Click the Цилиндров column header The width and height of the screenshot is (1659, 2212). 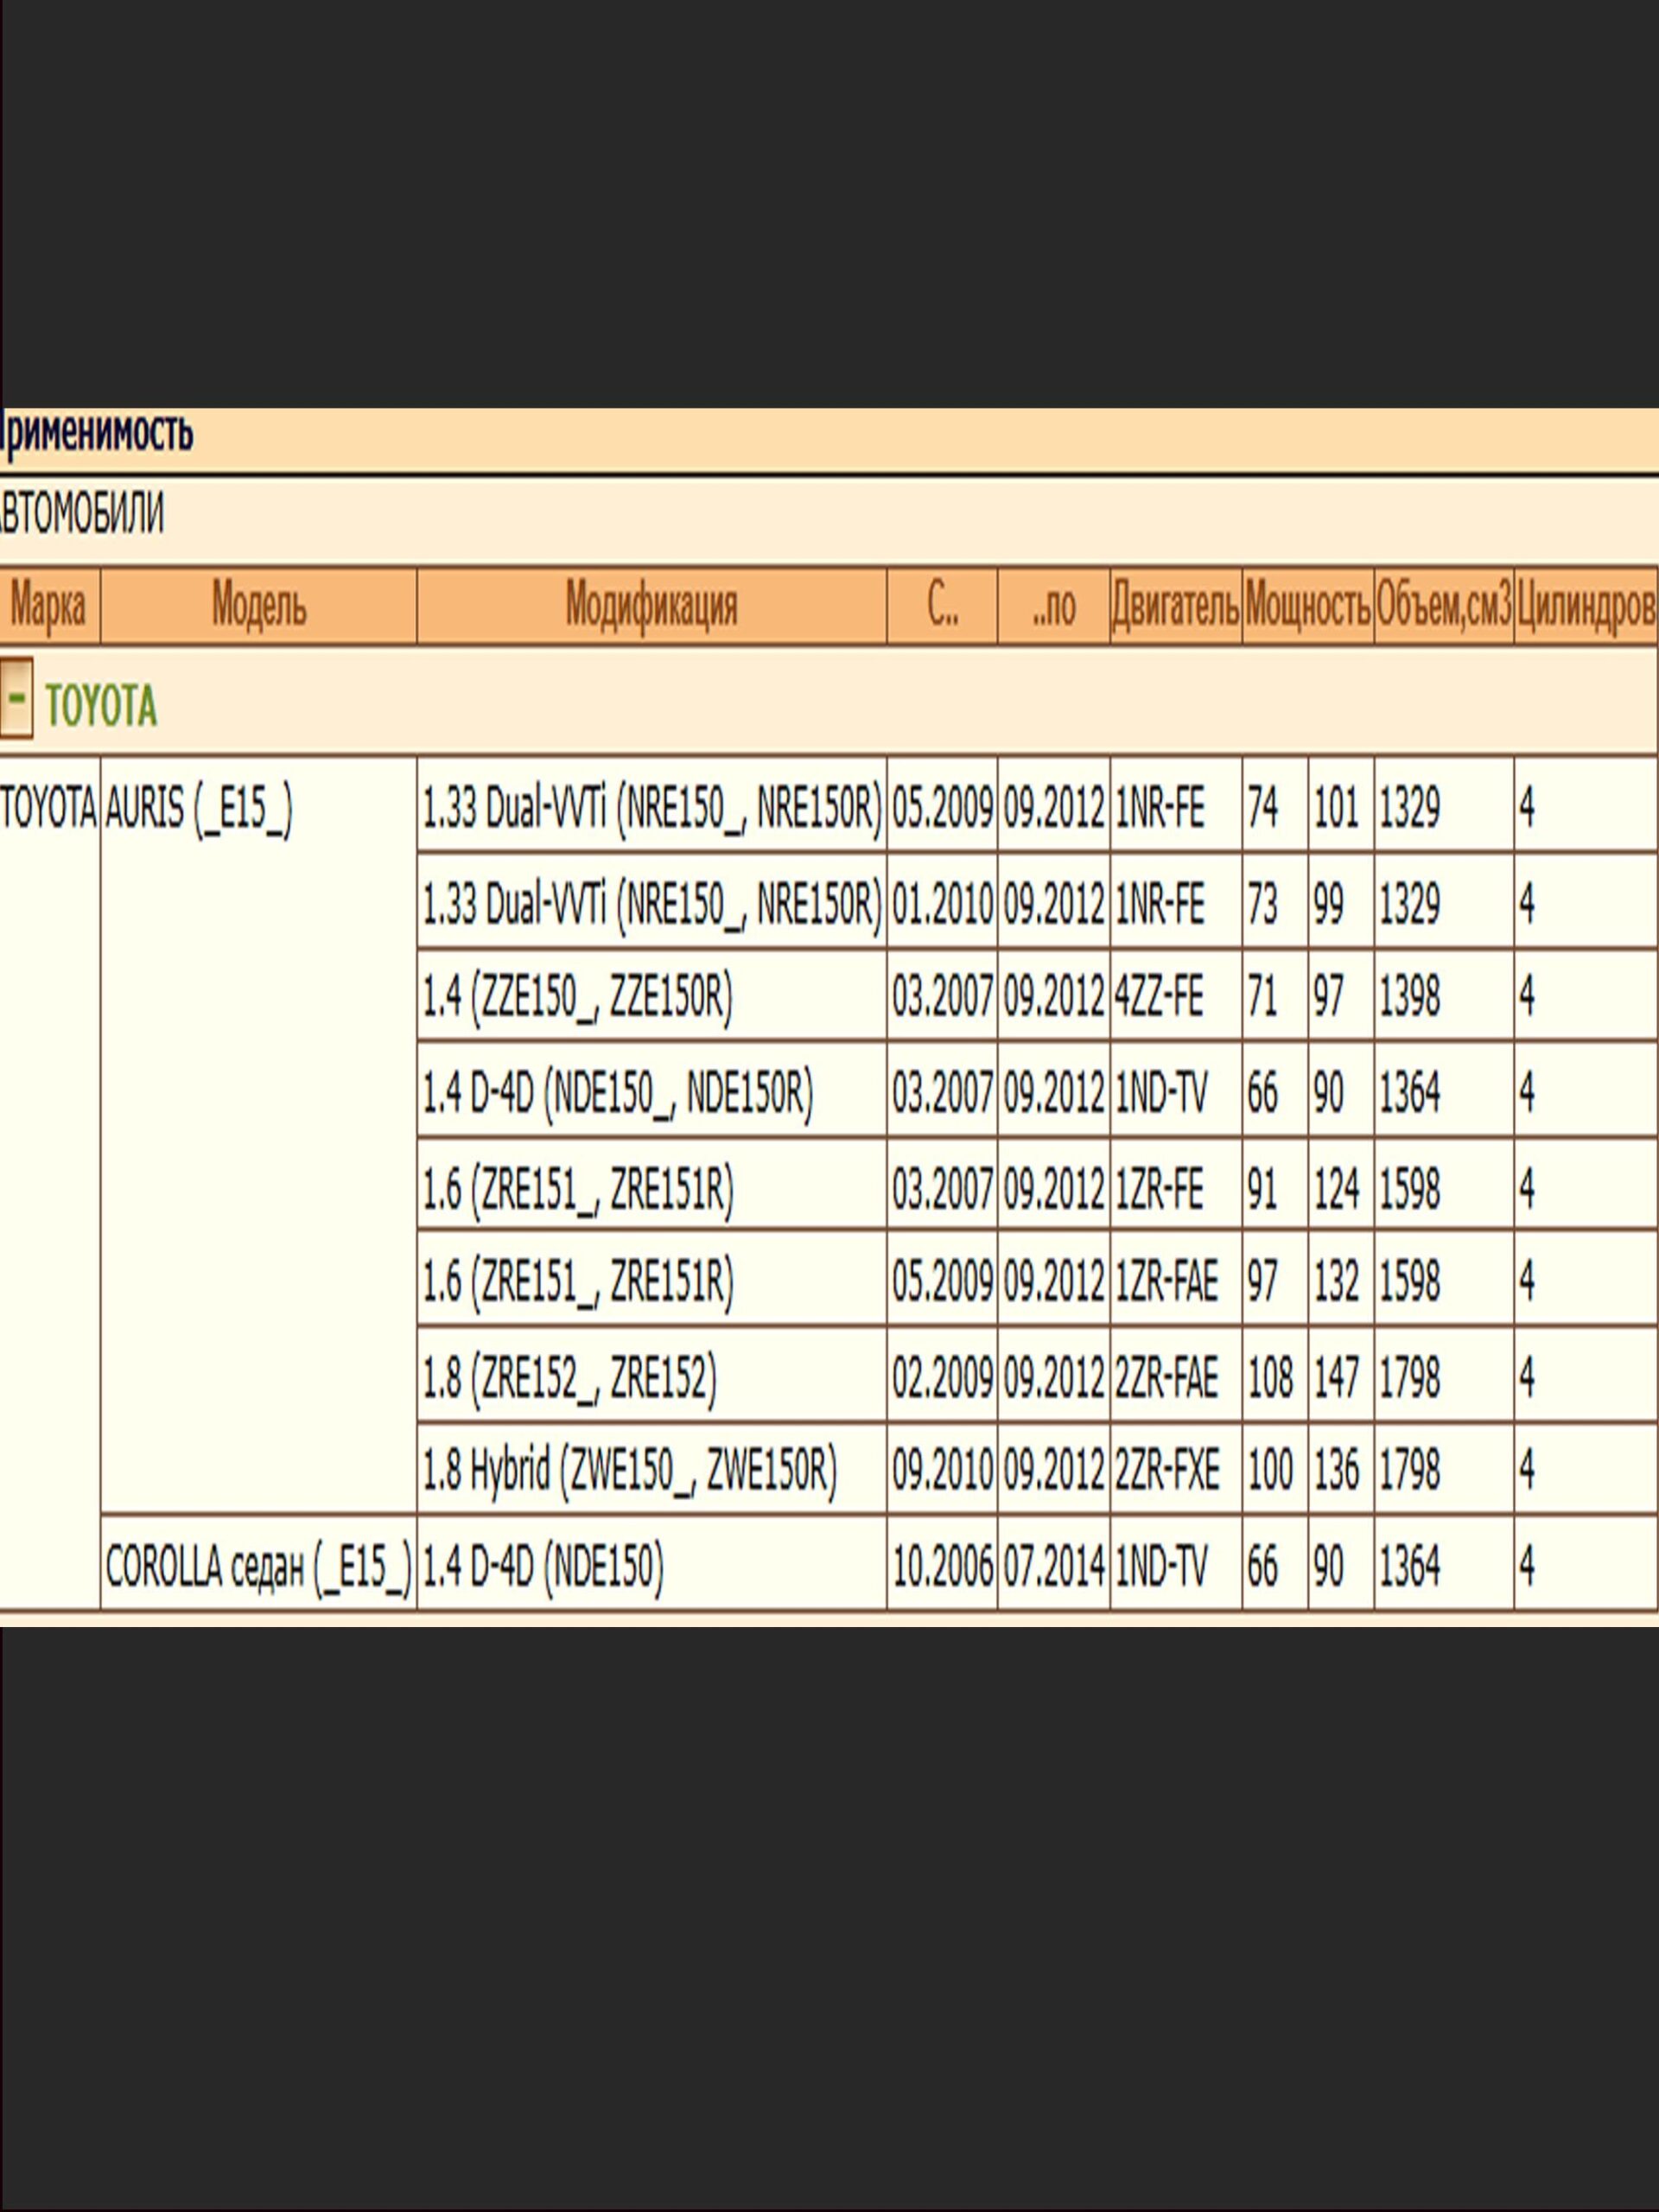(x=1585, y=606)
